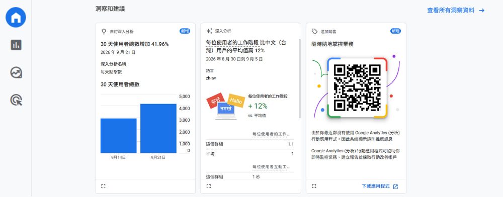The height and width of the screenshot is (197, 503).
Task: Click arrow beside 查看所有洞察資料
Action: point(481,10)
